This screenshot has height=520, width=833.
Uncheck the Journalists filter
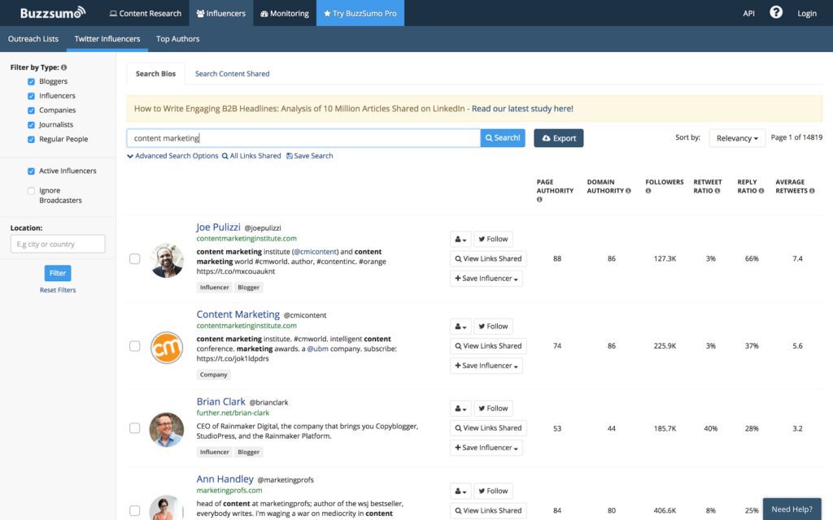click(30, 124)
